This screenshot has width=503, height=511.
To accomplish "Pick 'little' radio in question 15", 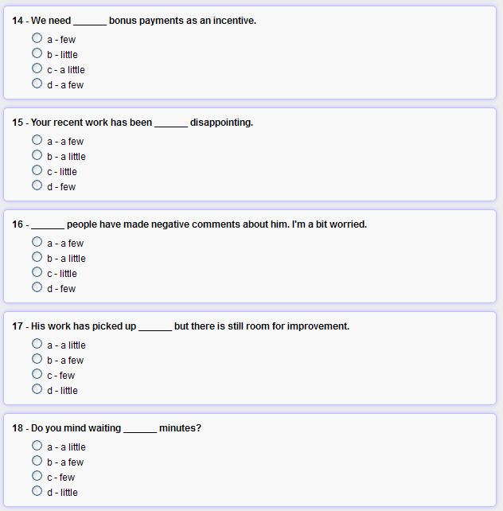I will [37, 170].
